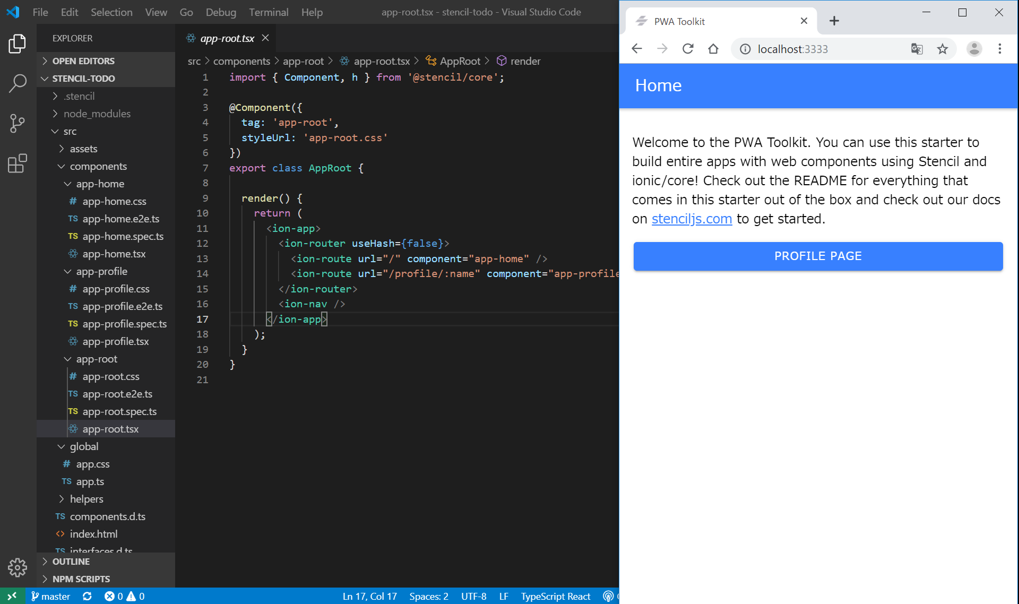Open the browser three-dot menu
Screen dimensions: 1019x604
point(1000,49)
